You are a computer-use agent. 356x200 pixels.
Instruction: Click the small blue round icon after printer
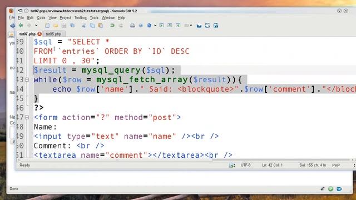(x=141, y=26)
